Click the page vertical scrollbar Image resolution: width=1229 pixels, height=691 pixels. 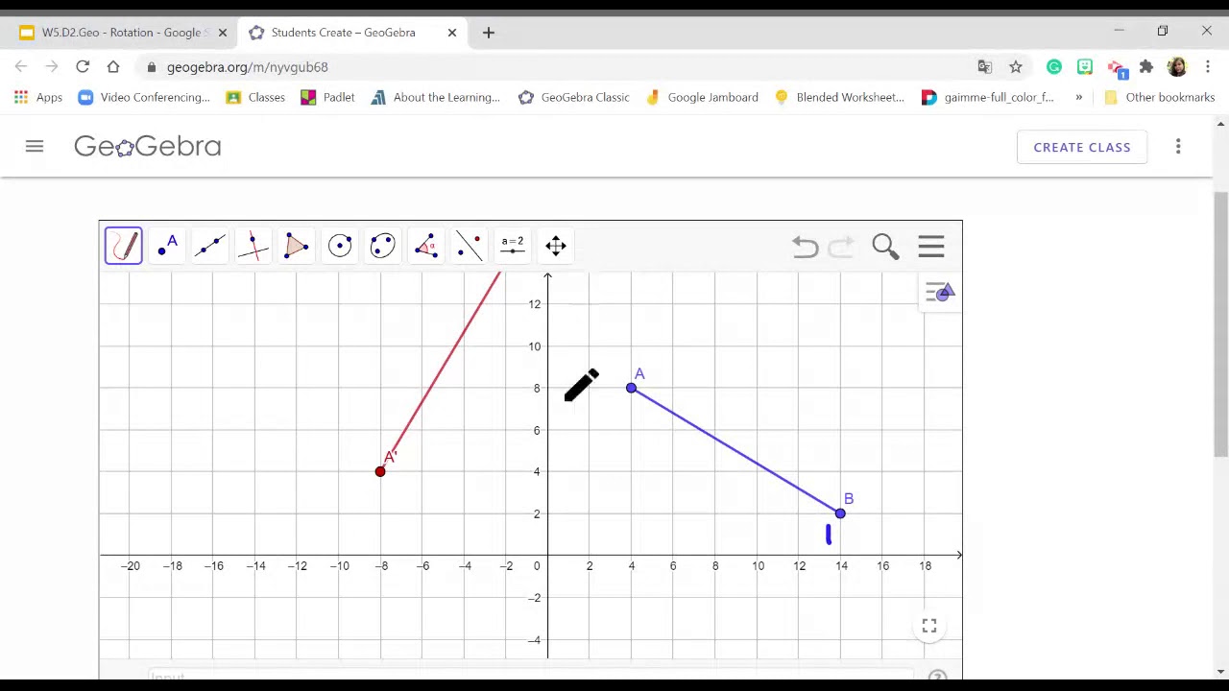[x=1221, y=324]
